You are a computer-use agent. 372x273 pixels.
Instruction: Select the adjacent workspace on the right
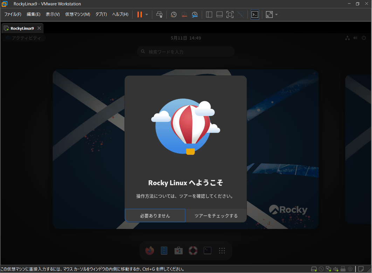pos(358,149)
